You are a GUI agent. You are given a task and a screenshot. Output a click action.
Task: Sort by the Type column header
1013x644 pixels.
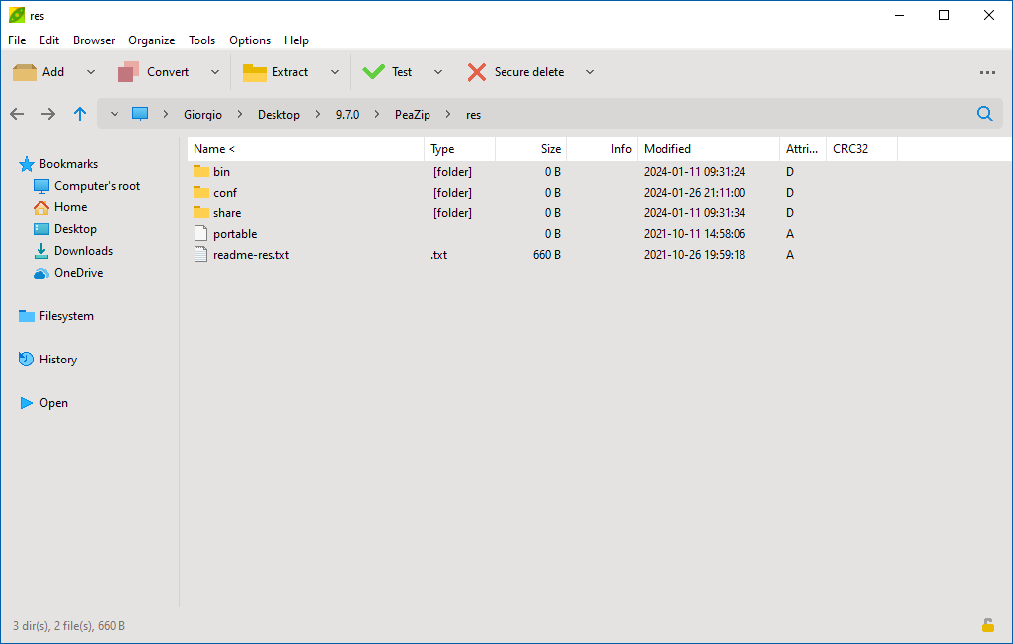pos(460,149)
